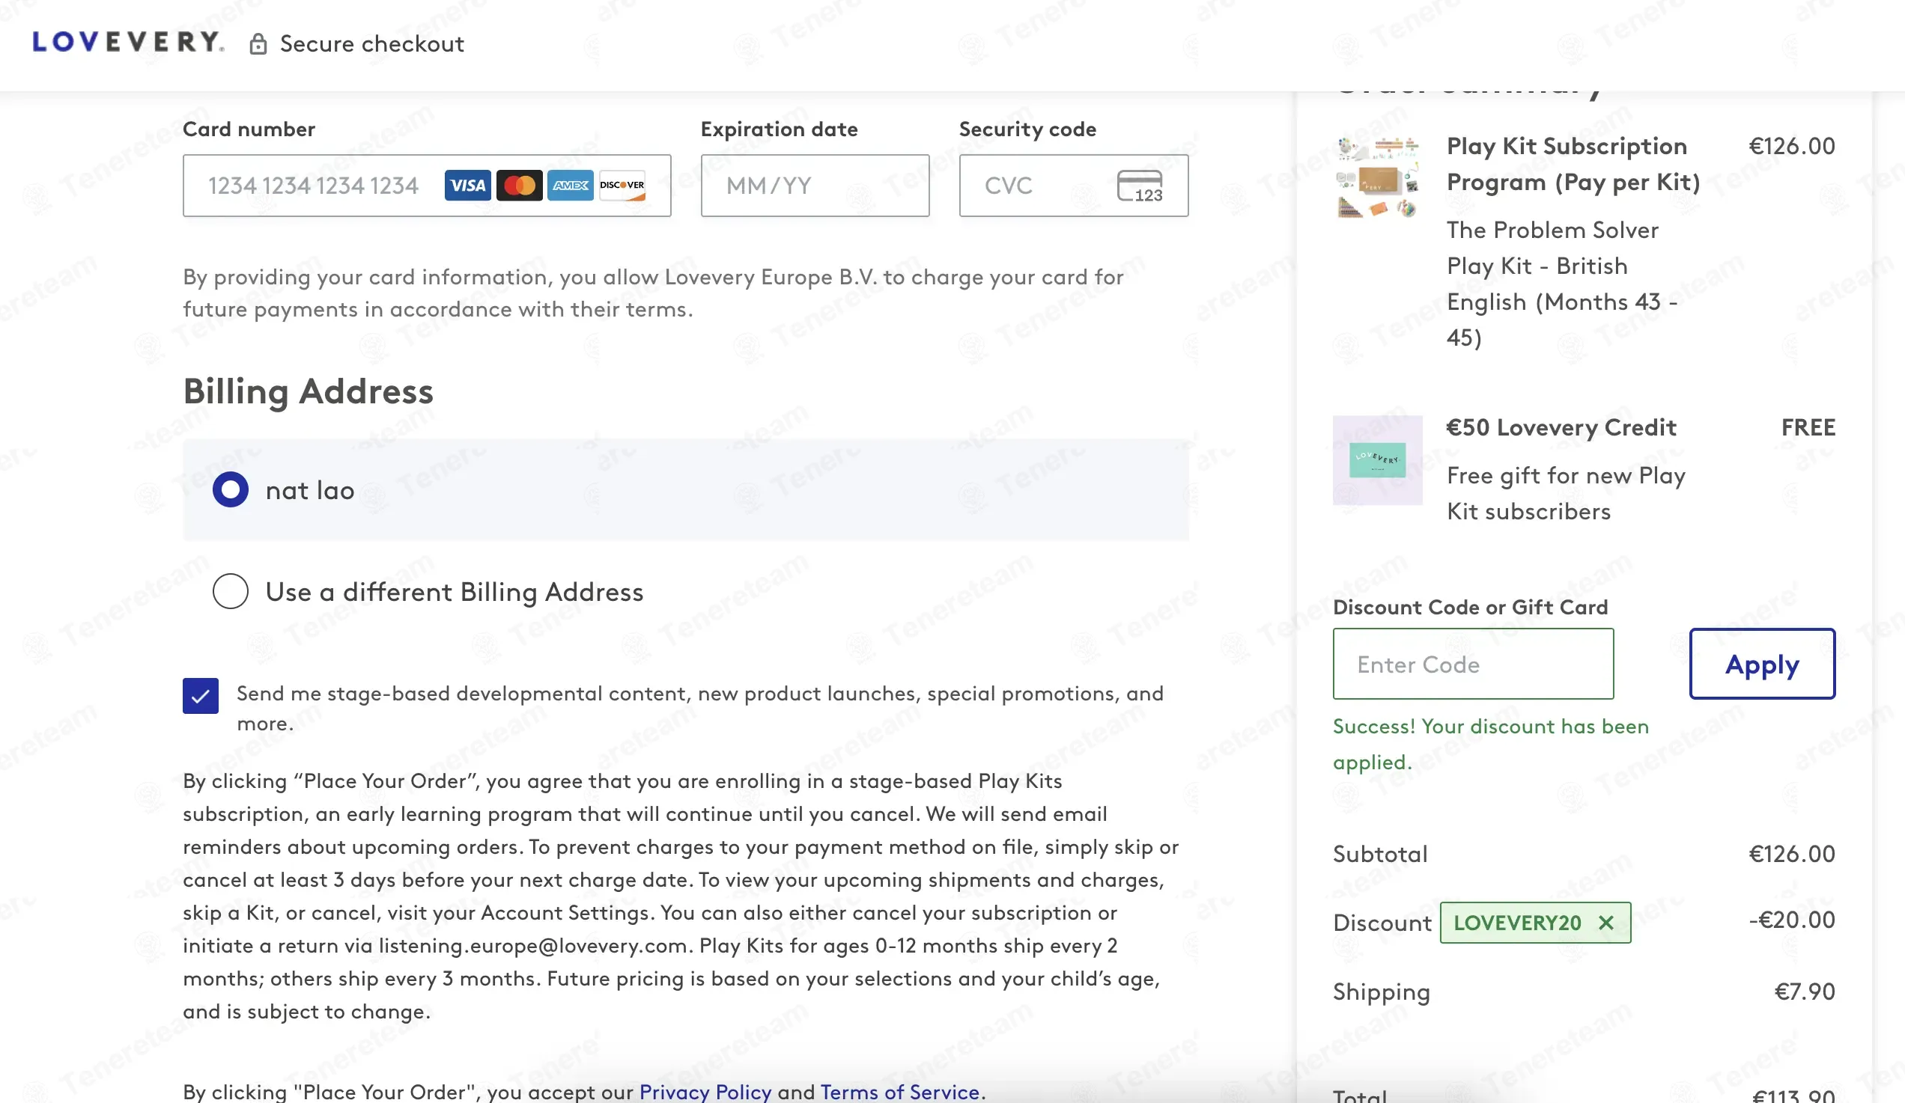Click the -€20.00 discount amount
The image size is (1905, 1103).
click(1792, 920)
